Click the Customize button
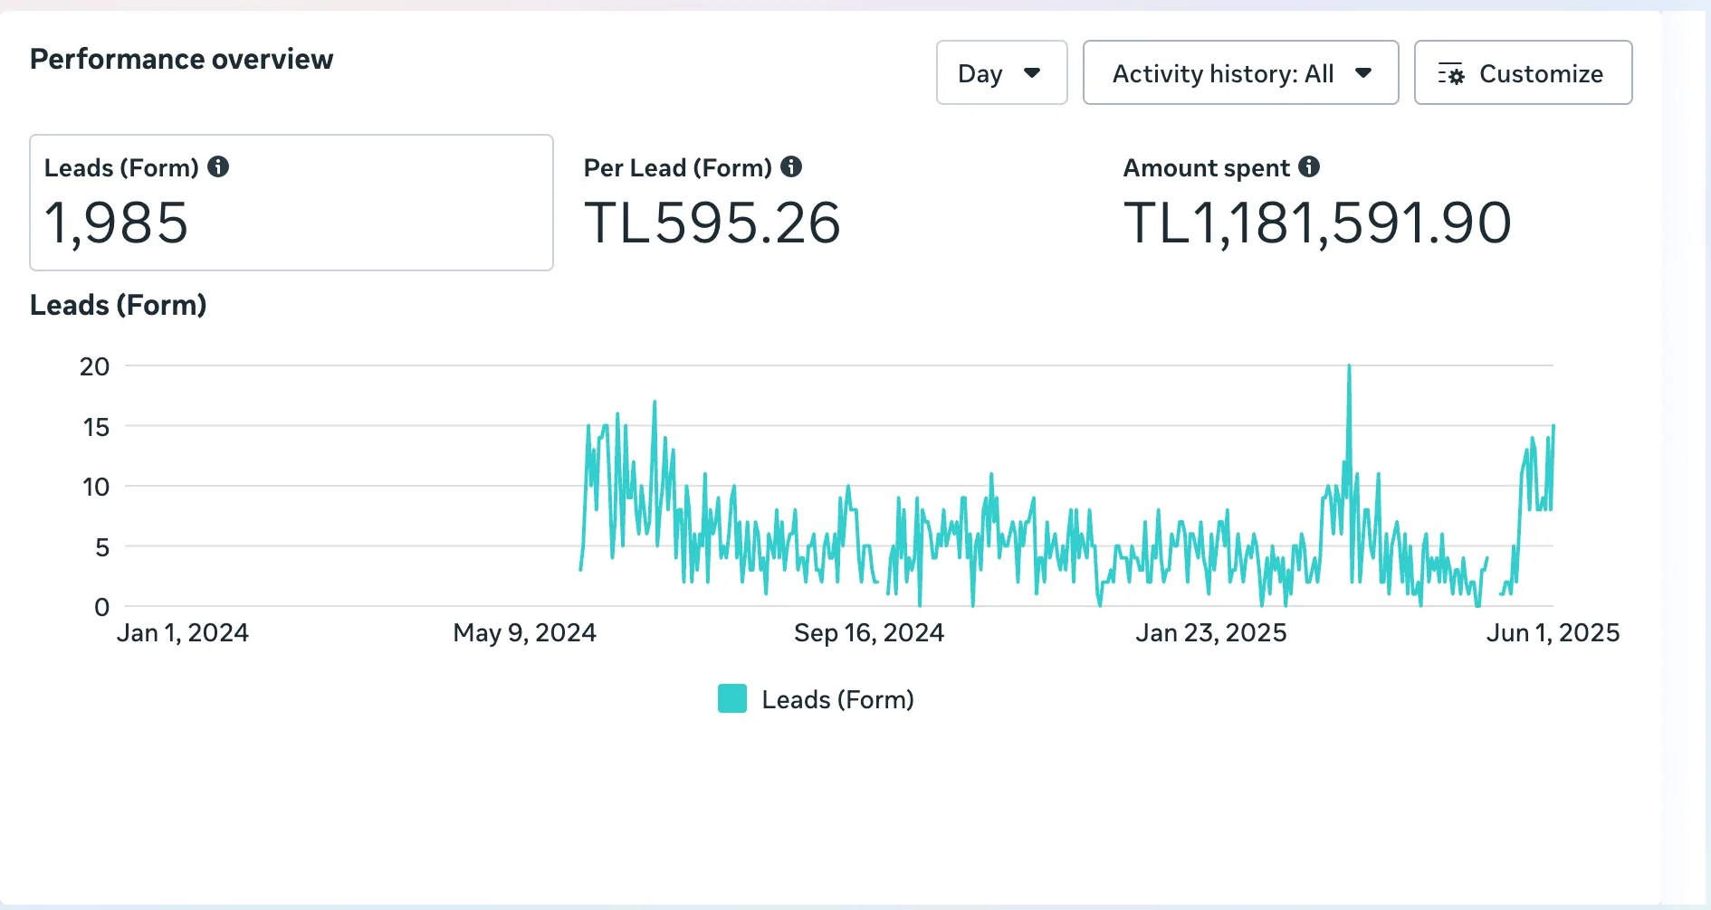 click(x=1523, y=72)
